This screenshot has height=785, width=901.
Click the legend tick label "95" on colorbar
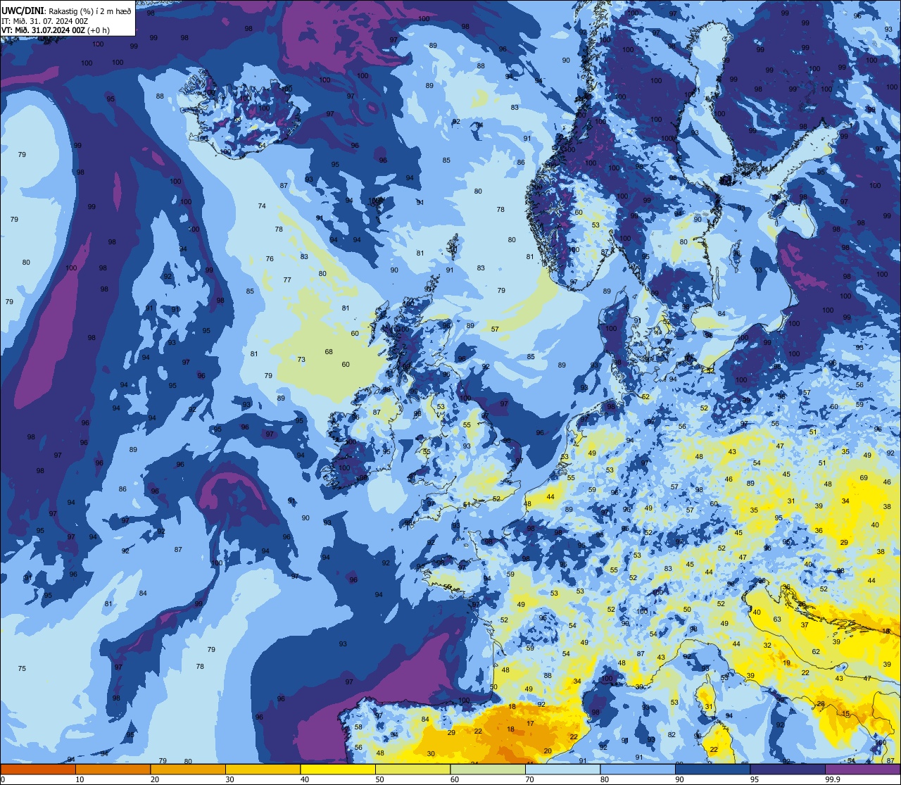(755, 779)
